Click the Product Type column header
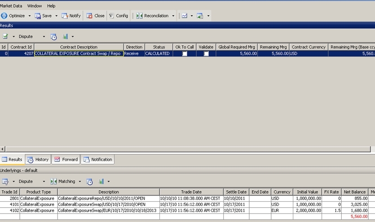375x222 pixels. coord(39,192)
